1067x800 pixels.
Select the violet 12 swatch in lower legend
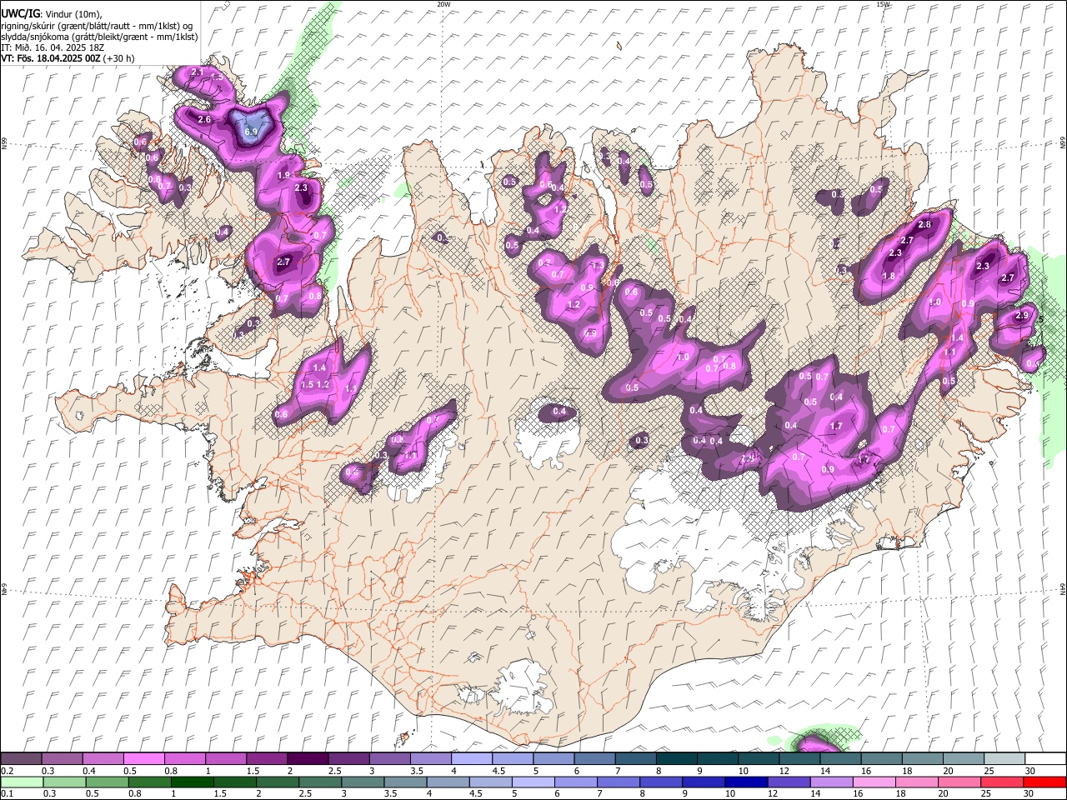point(789,782)
